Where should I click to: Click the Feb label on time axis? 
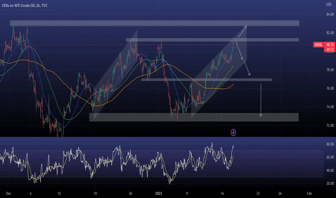pos(309,194)
